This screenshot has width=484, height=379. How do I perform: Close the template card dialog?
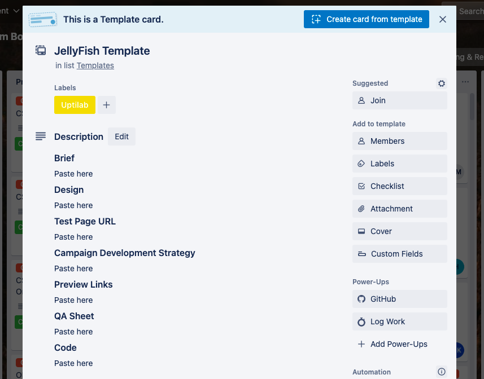point(443,19)
